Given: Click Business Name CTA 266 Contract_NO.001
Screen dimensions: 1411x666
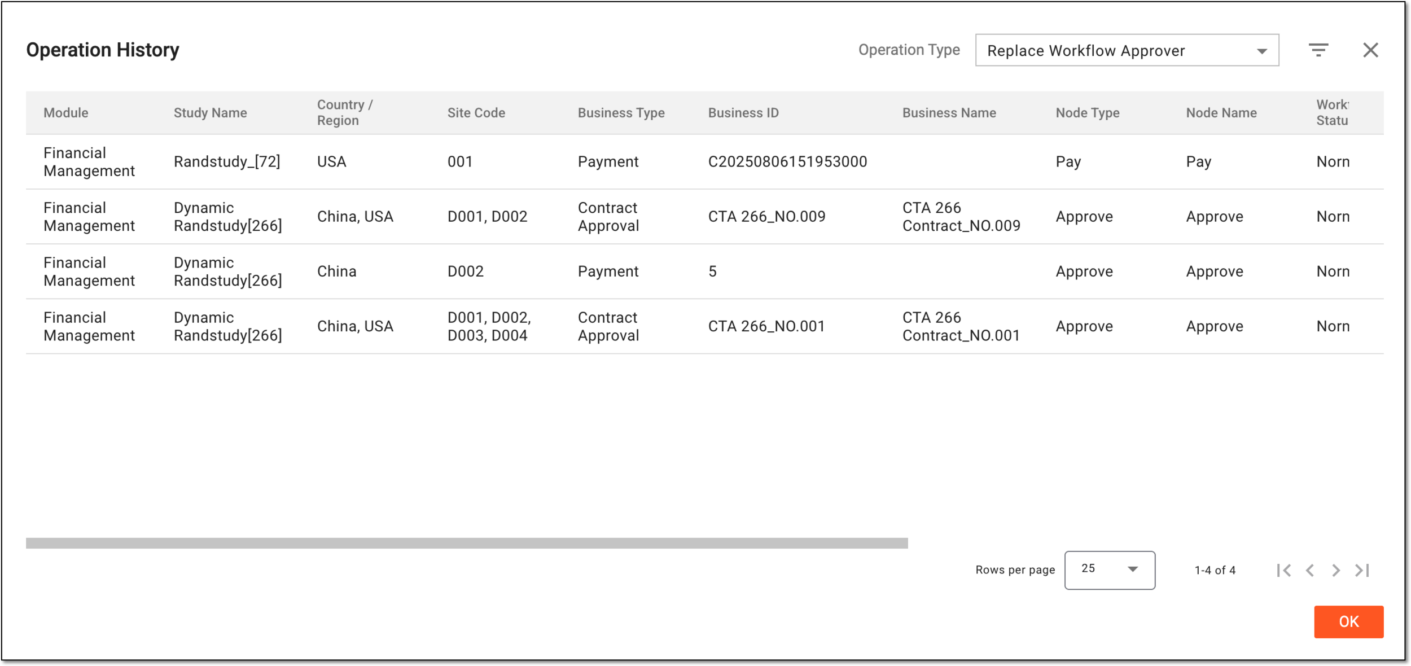Looking at the screenshot, I should (961, 326).
